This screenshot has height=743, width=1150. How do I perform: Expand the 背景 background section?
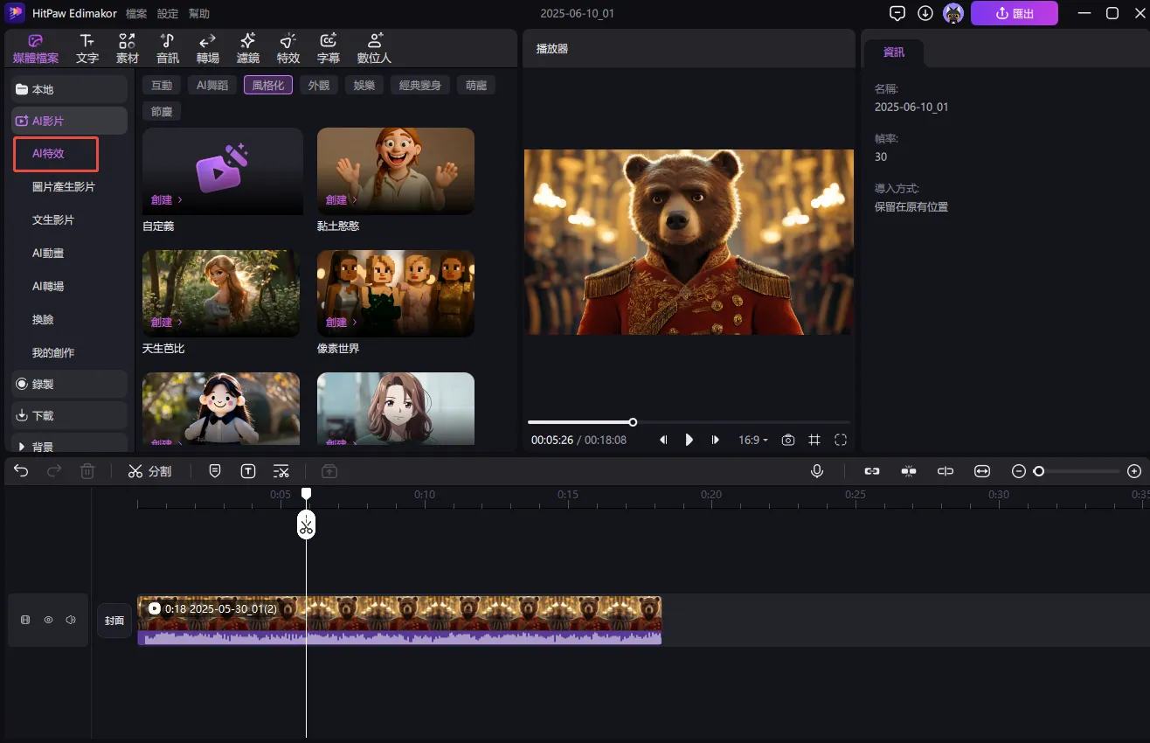69,445
